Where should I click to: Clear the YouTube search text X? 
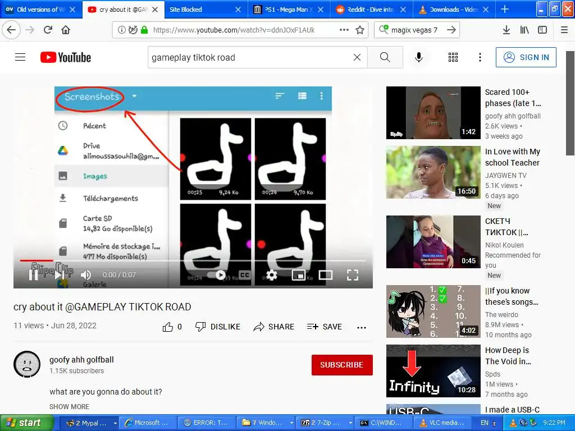tap(357, 57)
